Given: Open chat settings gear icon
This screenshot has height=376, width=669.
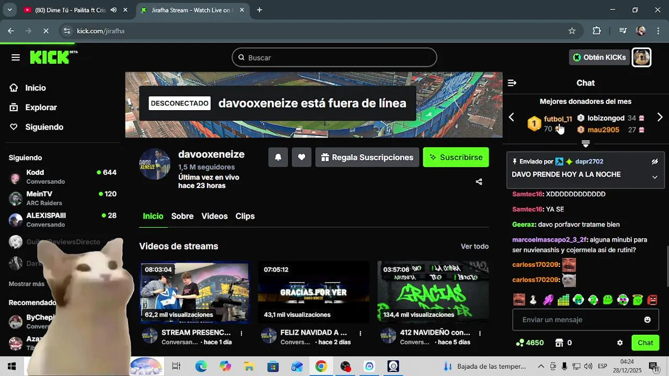Looking at the screenshot, I should tap(620, 343).
